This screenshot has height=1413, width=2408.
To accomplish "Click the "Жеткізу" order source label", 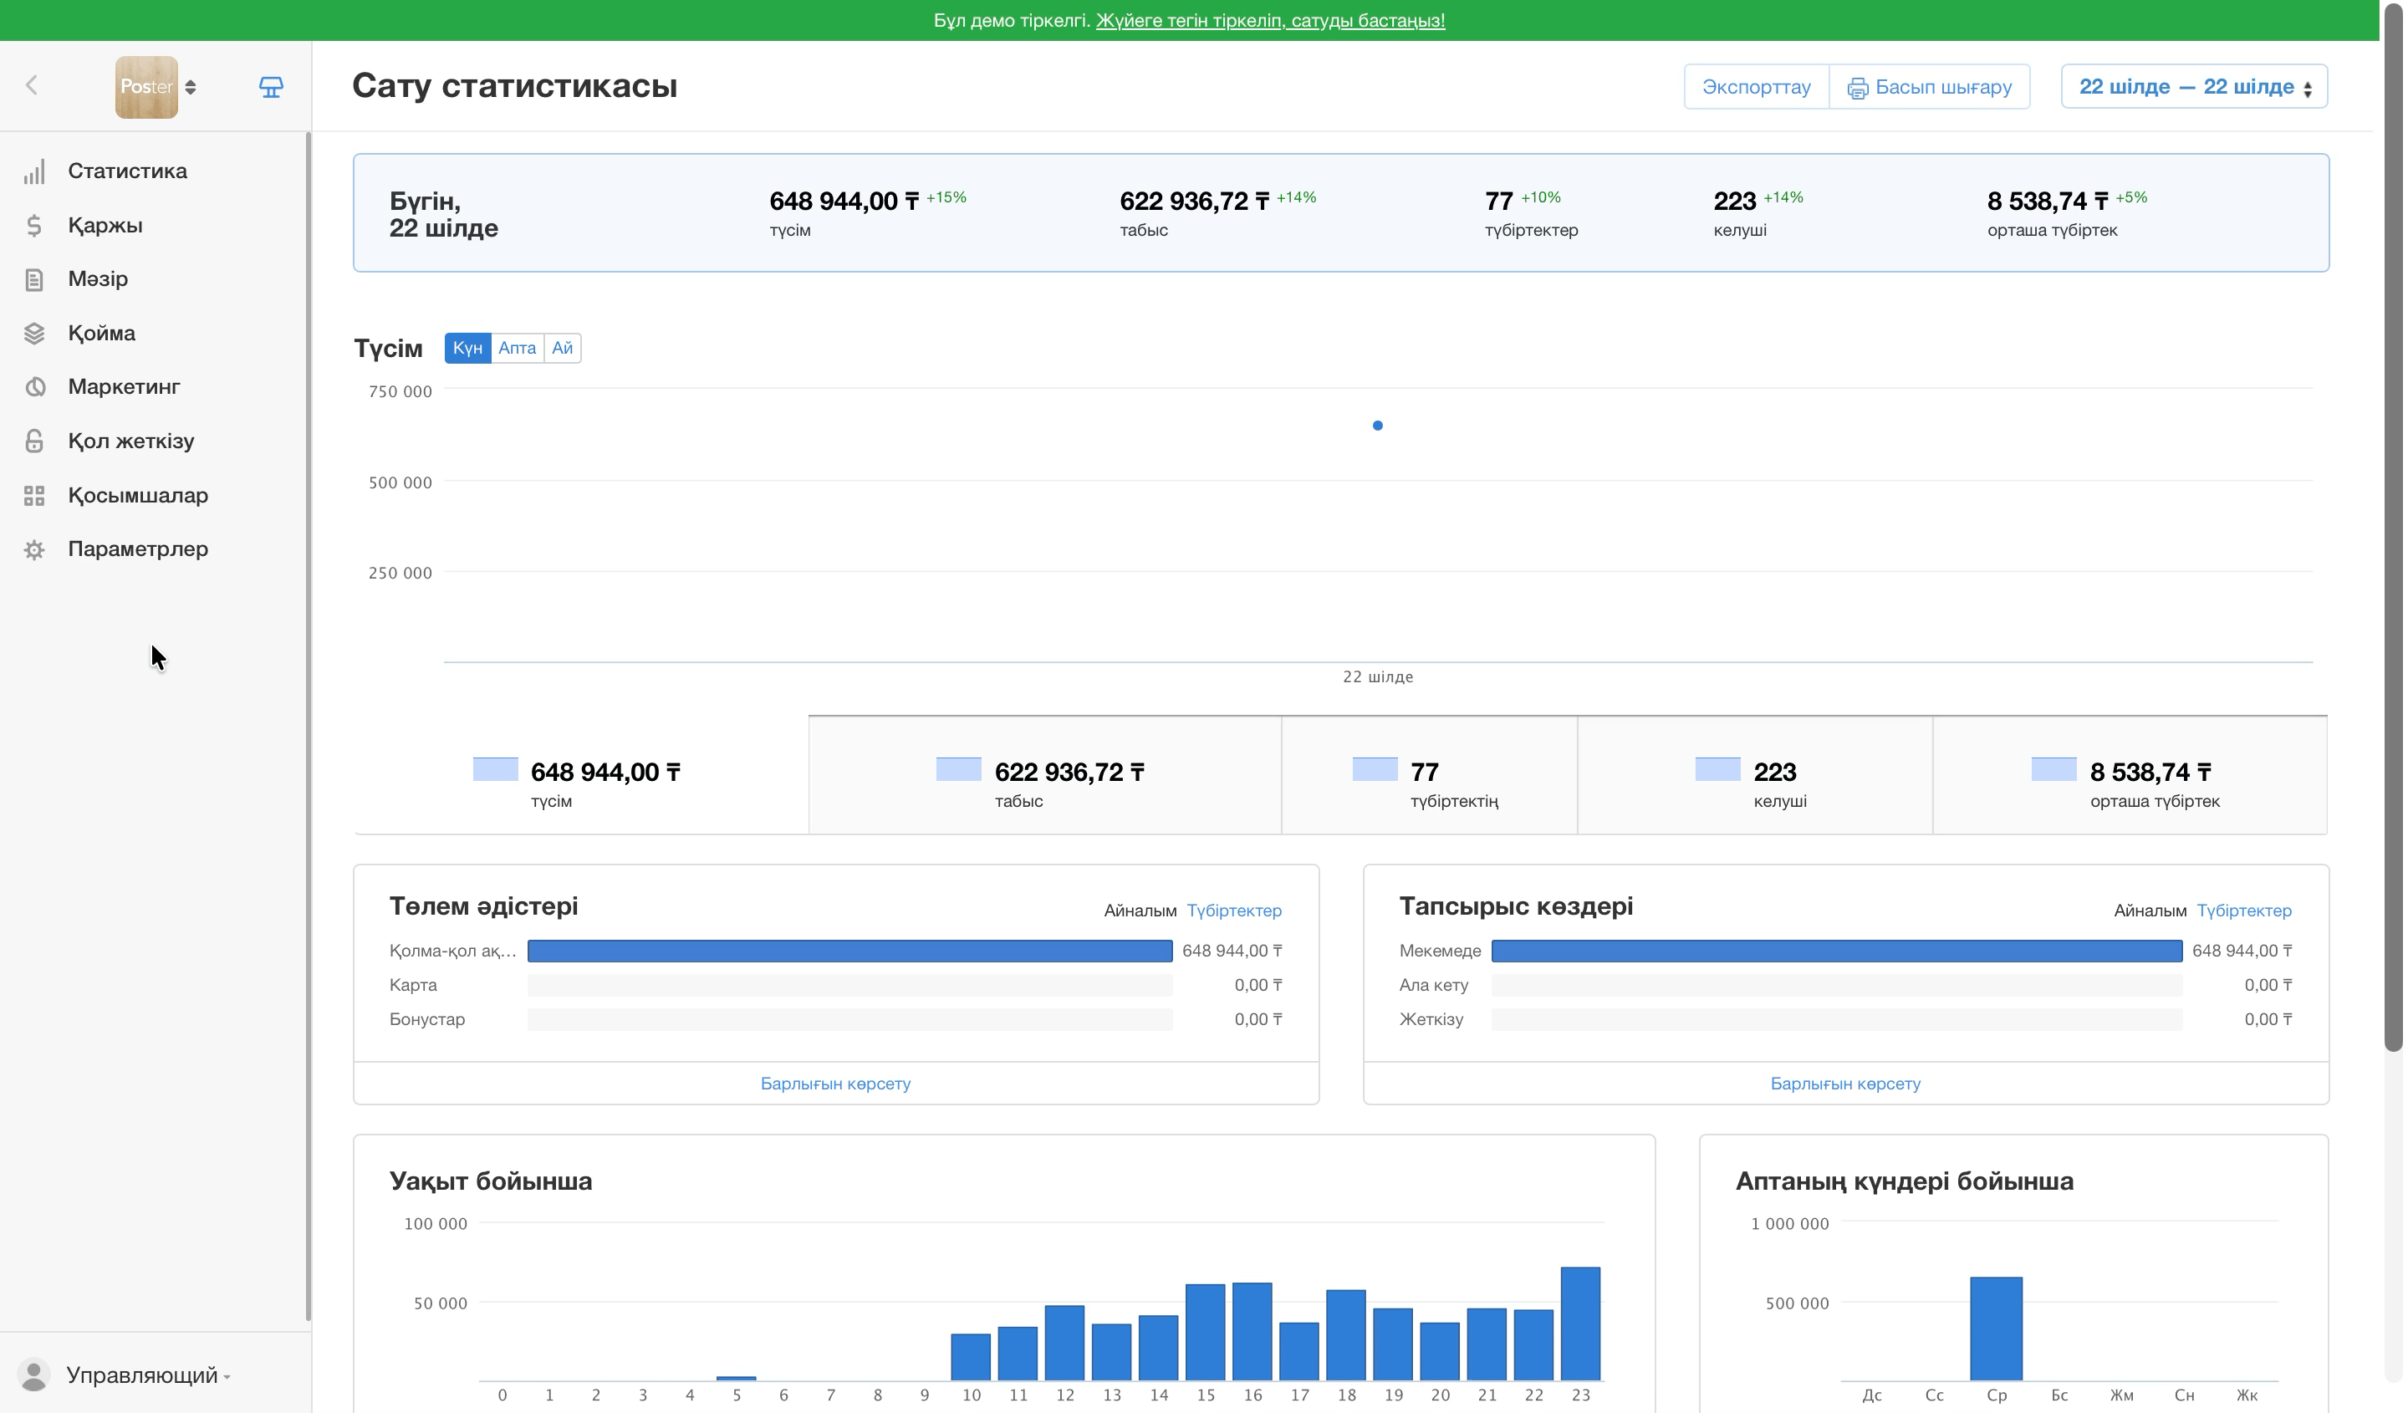I will pos(1431,1019).
